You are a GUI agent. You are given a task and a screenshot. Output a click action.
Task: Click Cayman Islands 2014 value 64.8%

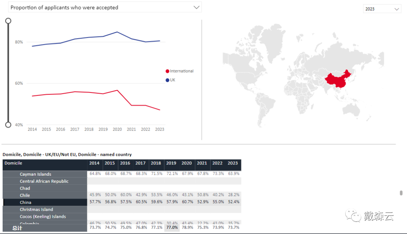coord(95,174)
